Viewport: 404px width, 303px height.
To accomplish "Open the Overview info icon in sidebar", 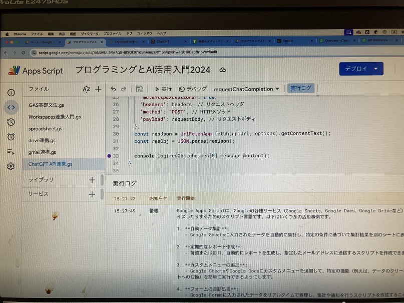I will coord(11,93).
